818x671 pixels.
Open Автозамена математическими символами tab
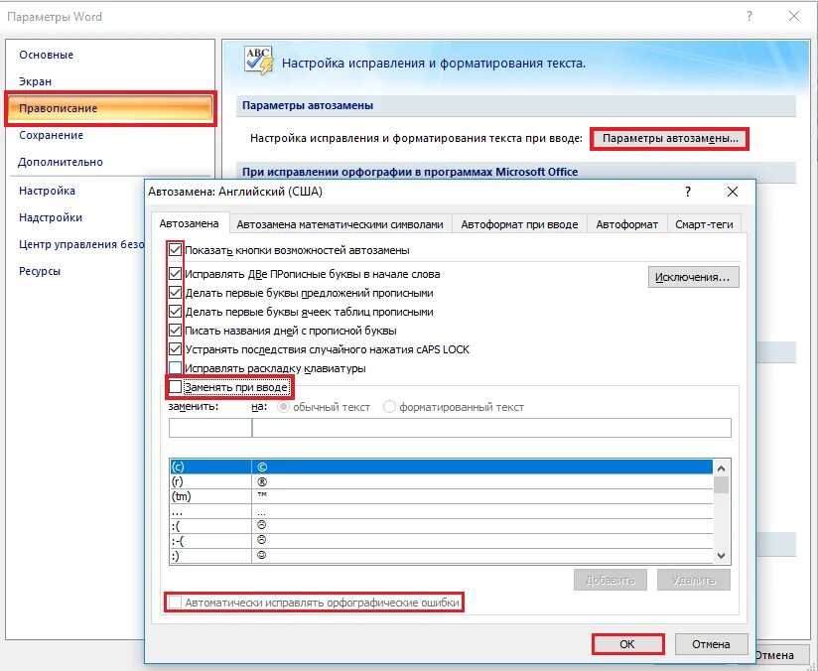(x=340, y=224)
